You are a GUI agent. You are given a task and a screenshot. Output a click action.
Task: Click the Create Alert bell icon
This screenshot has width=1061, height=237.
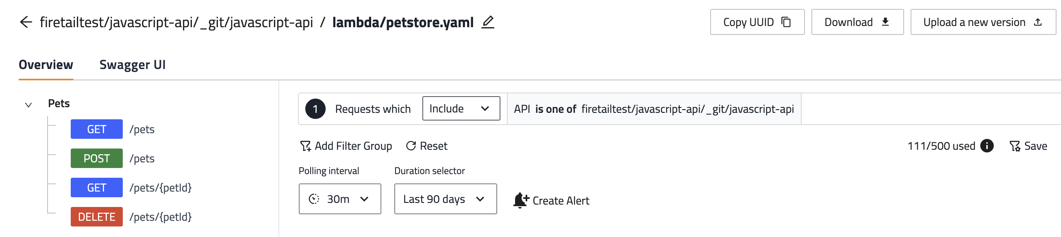click(x=521, y=200)
